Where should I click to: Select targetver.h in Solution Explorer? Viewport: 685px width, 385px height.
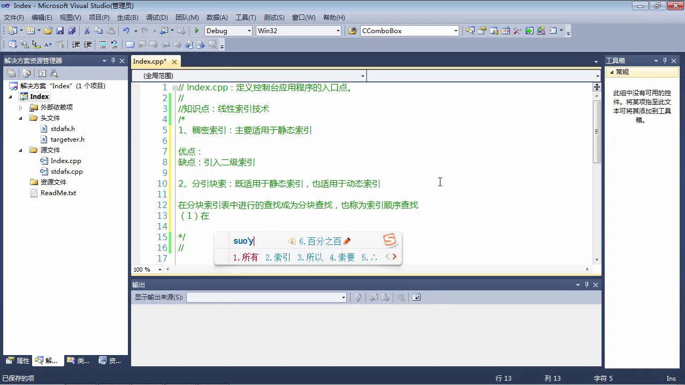67,140
